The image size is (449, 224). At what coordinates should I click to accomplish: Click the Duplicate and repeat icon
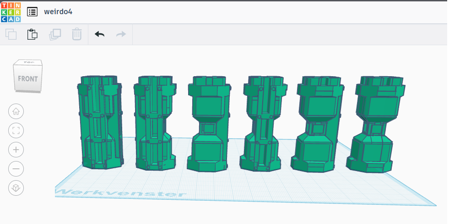[x=55, y=34]
